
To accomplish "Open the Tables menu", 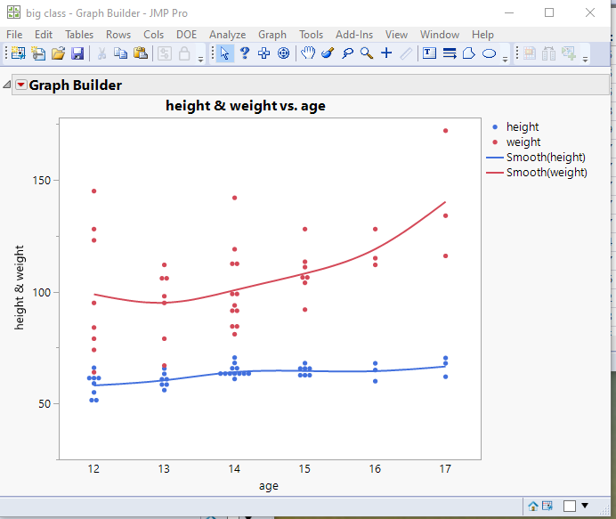I will (79, 35).
